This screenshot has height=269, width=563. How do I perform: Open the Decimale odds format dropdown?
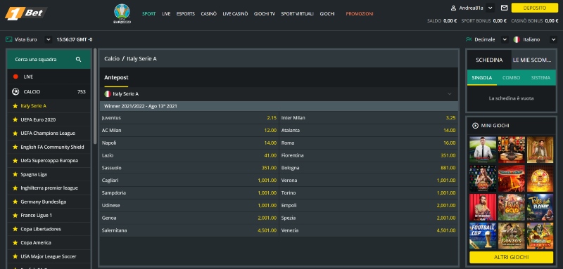[505, 39]
